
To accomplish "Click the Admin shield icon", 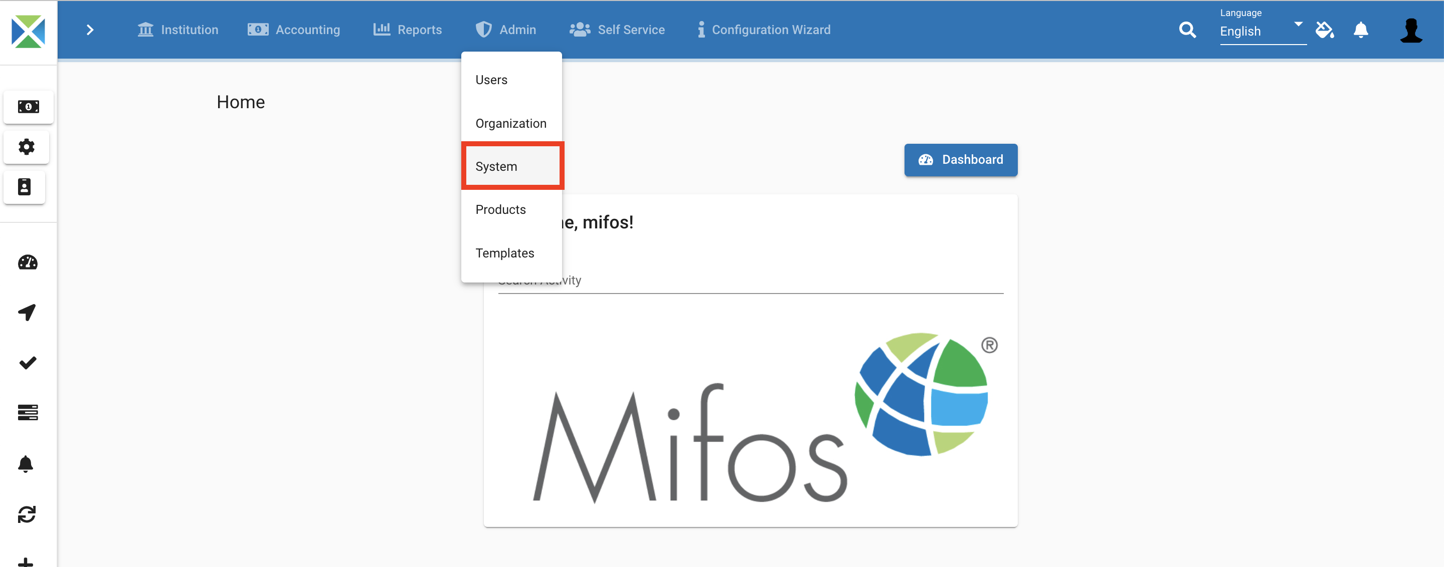I will tap(483, 30).
